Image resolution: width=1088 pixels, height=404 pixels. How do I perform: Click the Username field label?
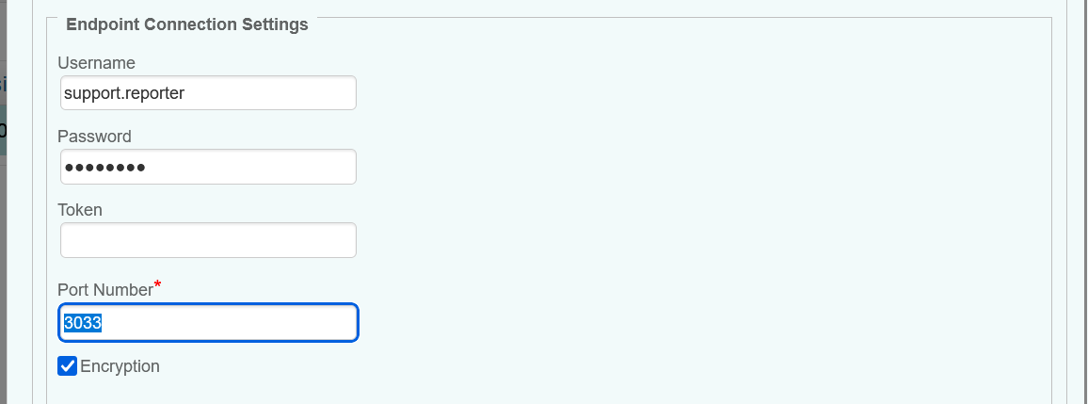(x=96, y=63)
